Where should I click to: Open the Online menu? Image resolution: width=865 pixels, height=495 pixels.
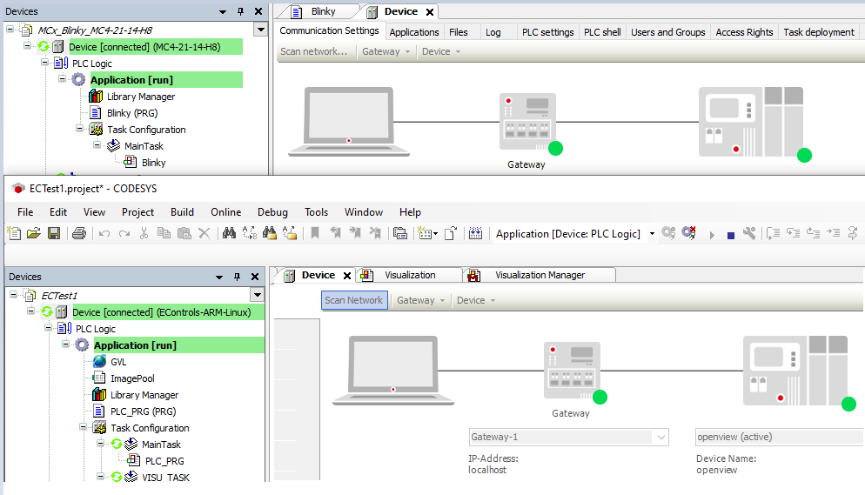click(x=225, y=212)
